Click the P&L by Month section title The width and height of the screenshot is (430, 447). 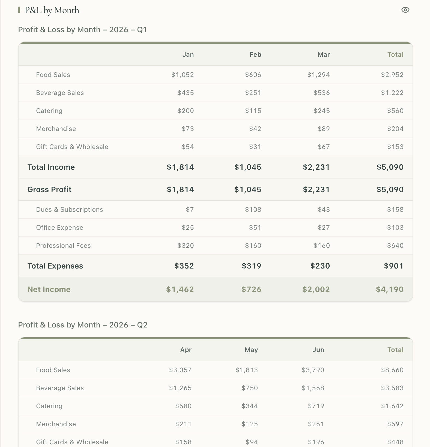[x=52, y=10]
